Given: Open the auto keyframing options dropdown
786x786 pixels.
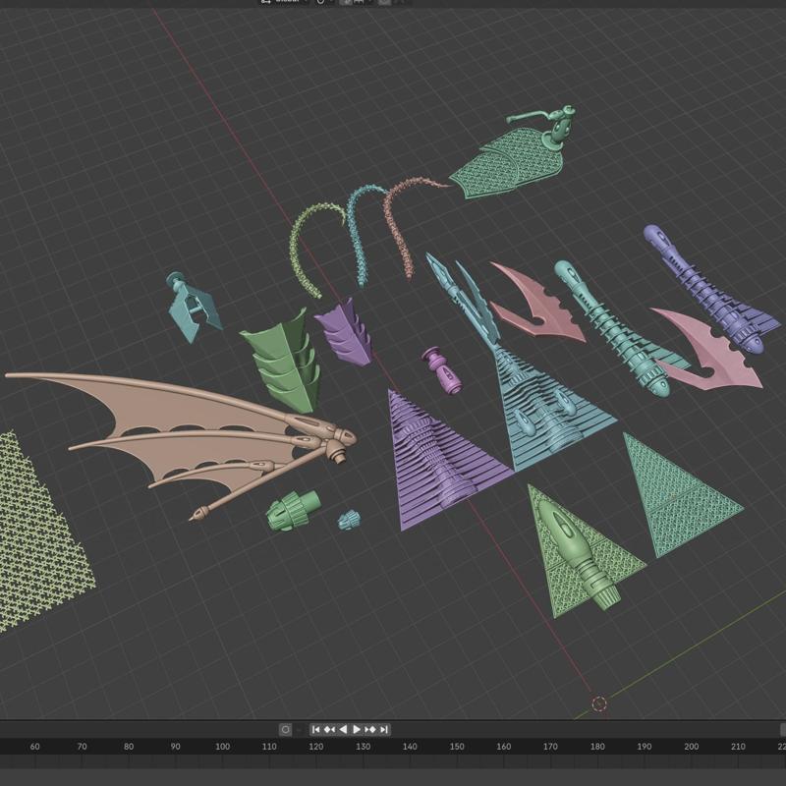Looking at the screenshot, I should (298, 729).
